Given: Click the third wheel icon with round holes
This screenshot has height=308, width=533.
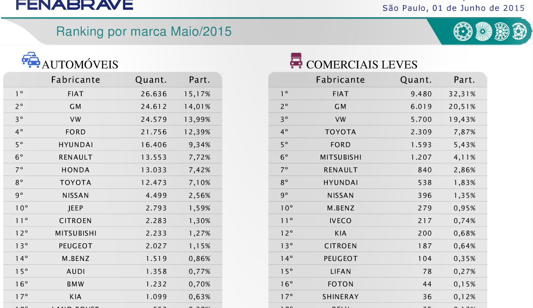Looking at the screenshot, I should coord(501,31).
